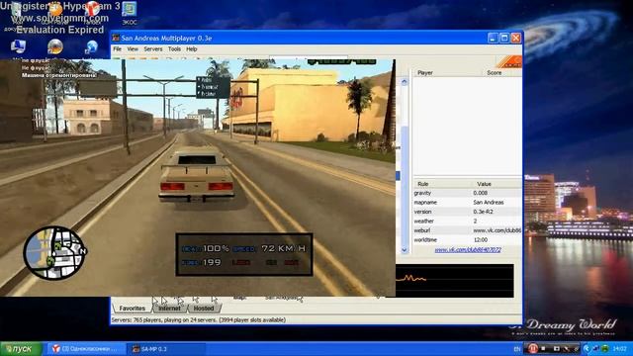Select the weburl rule row
This screenshot has width=633, height=356.
tap(468, 230)
